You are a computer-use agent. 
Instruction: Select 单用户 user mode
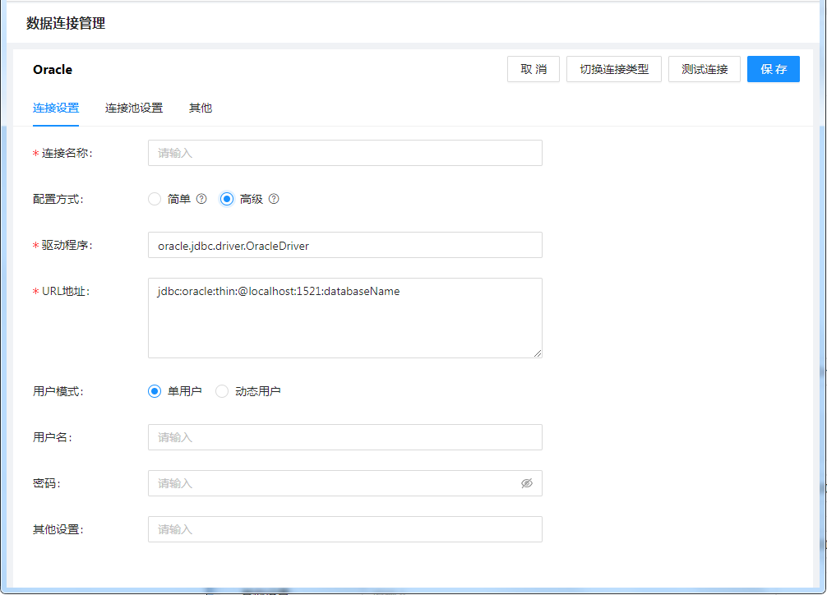click(155, 391)
